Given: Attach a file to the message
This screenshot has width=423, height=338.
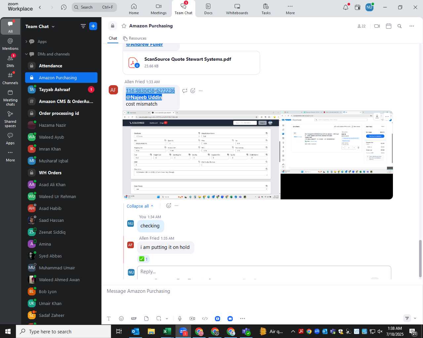Looking at the screenshot, I should click(x=146, y=319).
